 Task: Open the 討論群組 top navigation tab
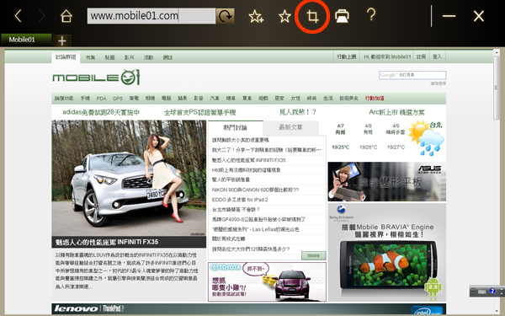(66, 57)
